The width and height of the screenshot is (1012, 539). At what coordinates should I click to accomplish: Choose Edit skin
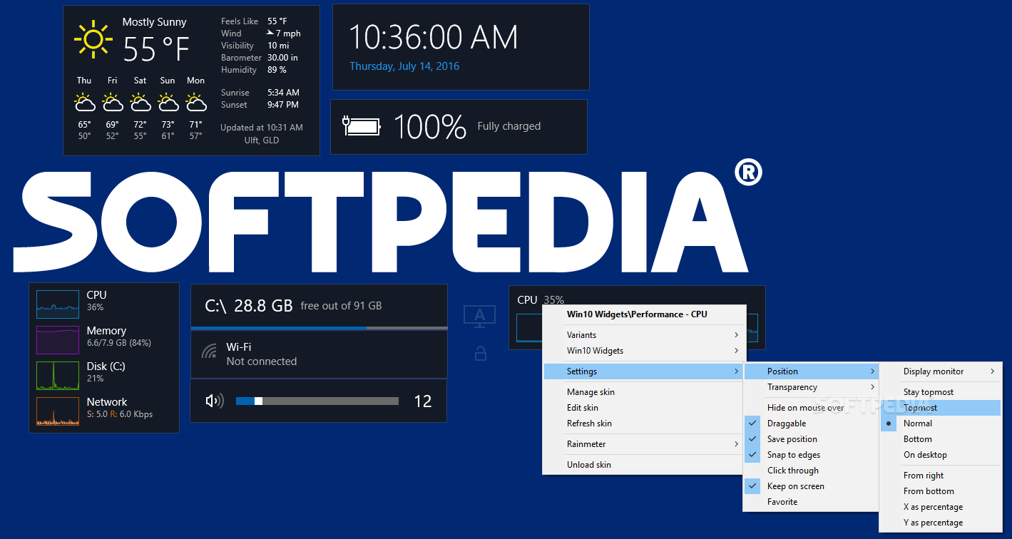pos(645,408)
